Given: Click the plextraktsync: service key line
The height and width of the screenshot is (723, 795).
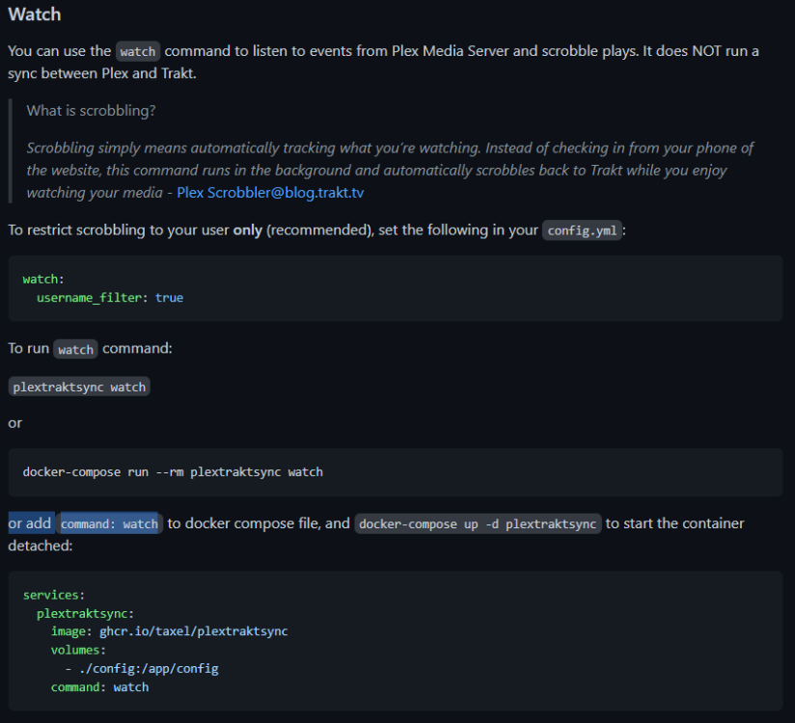Looking at the screenshot, I should point(85,613).
